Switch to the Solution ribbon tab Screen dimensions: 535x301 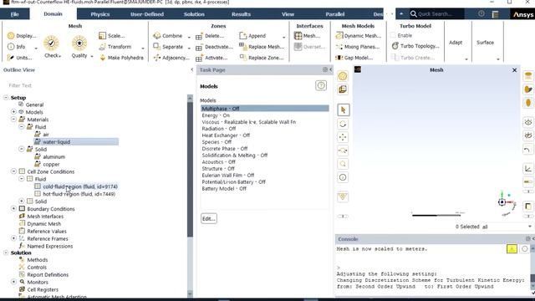coord(194,14)
